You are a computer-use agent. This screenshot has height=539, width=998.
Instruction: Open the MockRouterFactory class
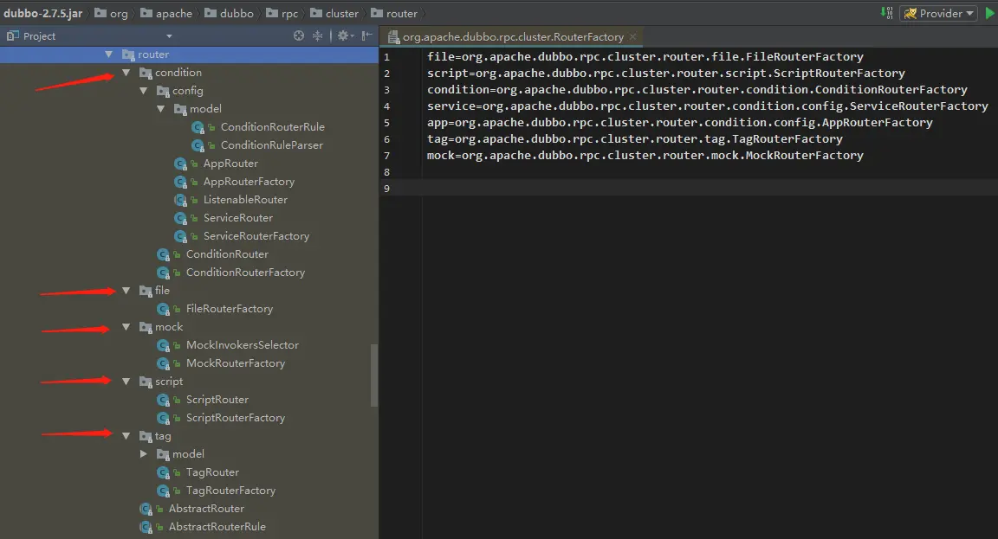pos(236,363)
